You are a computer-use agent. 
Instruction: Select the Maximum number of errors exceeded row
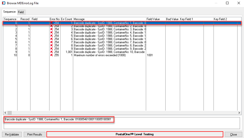122,55
